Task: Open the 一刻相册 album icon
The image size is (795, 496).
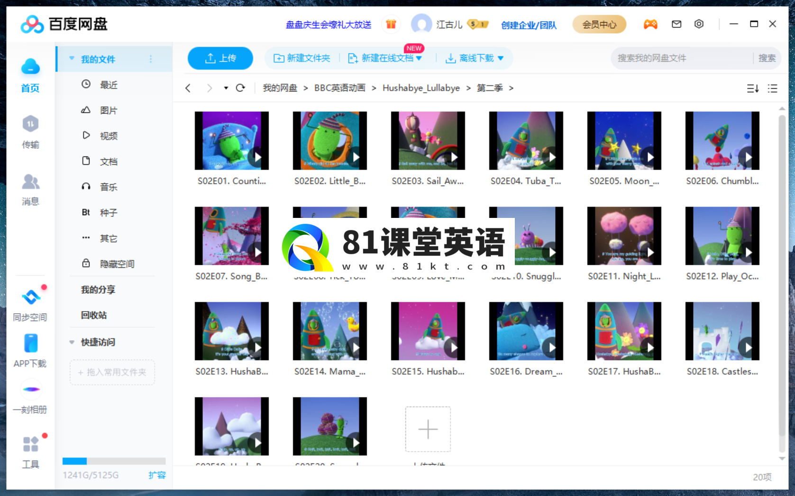Action: pos(31,389)
